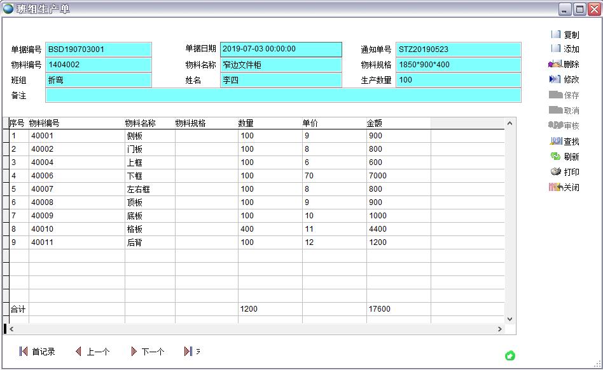Click inside the 备注 remarks field
Viewport: 603px width, 370px height.
coord(282,95)
